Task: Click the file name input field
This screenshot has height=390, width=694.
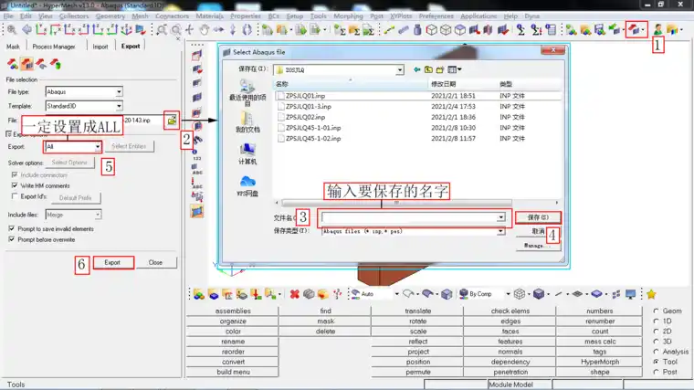Action: pos(409,217)
